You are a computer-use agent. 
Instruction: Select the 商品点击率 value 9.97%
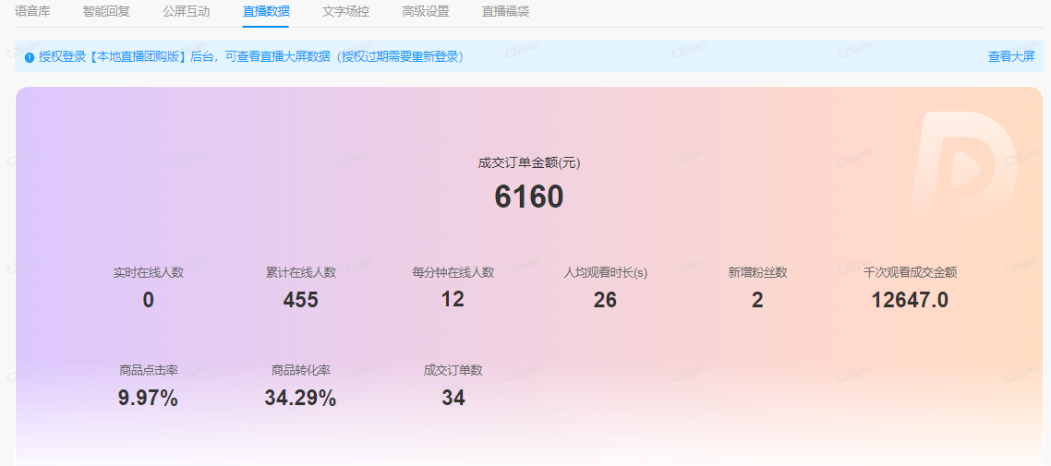pyautogui.click(x=148, y=399)
